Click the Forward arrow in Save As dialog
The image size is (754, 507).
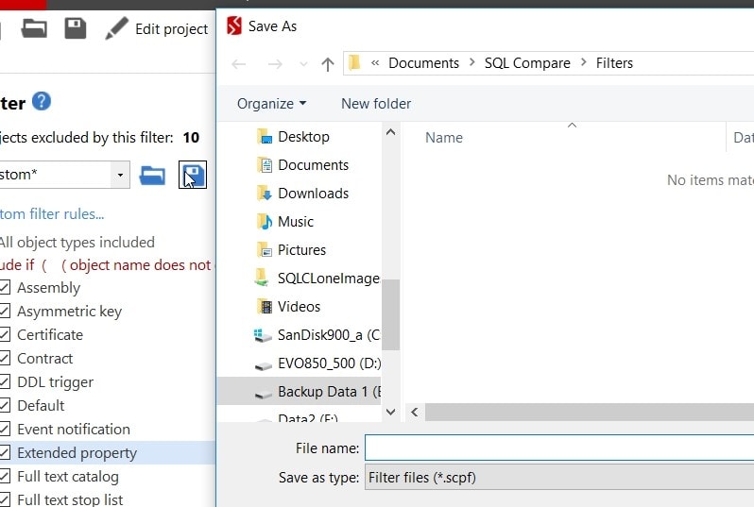(275, 64)
